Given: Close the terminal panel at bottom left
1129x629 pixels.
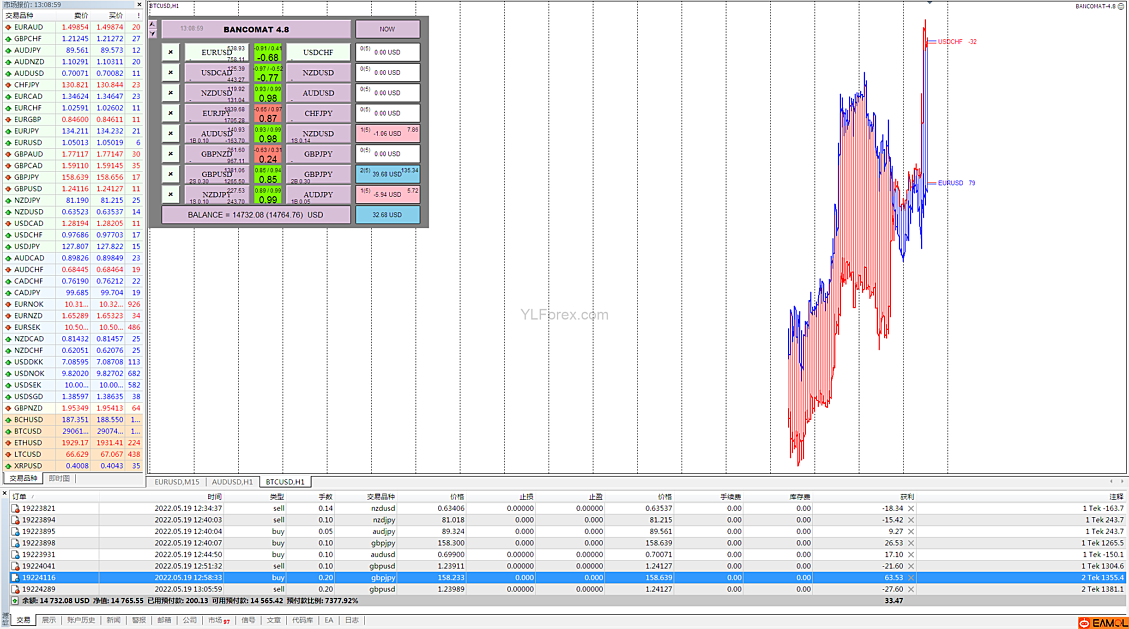Looking at the screenshot, I should pyautogui.click(x=5, y=493).
